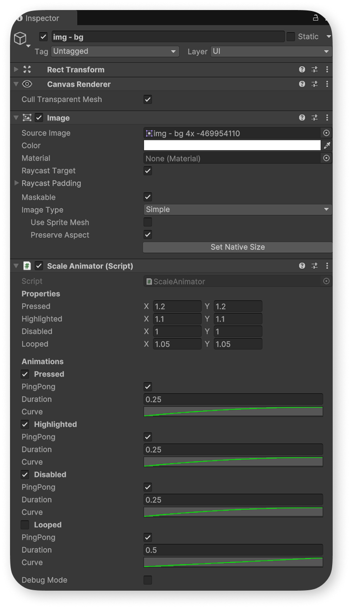Open Image component more options menu
Viewport: 350px width, 608px height.
click(x=327, y=118)
